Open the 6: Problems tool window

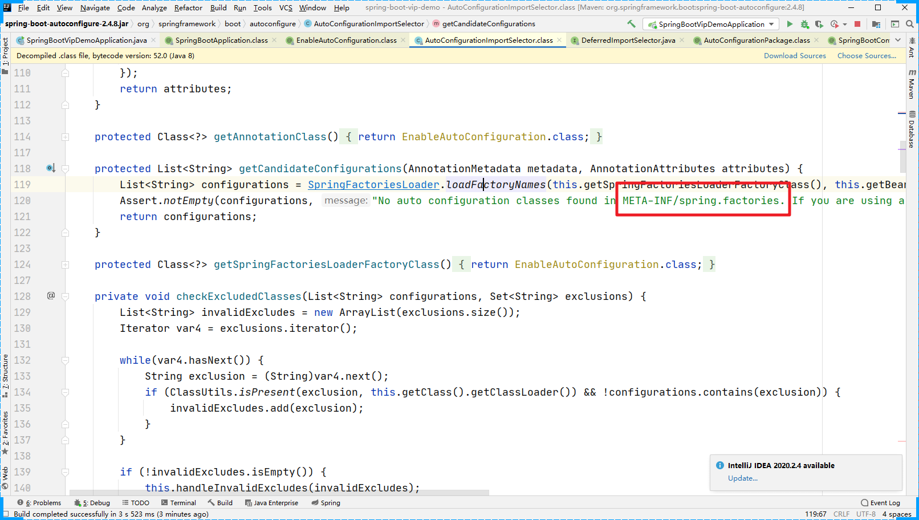pos(39,503)
